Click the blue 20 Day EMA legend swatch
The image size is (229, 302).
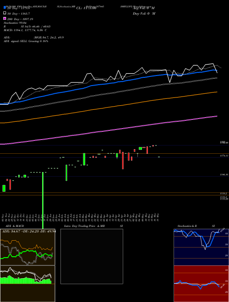pyautogui.click(x=5, y=7)
